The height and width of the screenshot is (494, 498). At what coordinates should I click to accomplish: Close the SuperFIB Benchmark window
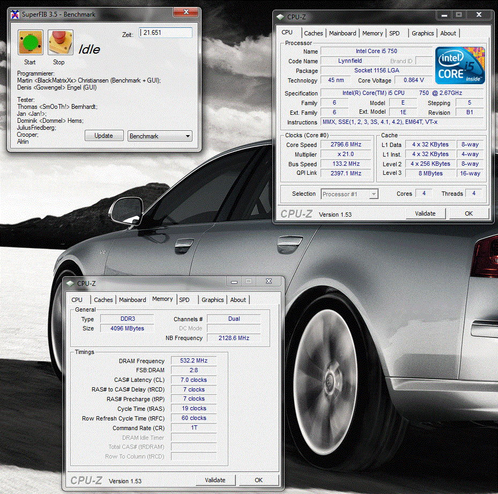(x=187, y=12)
